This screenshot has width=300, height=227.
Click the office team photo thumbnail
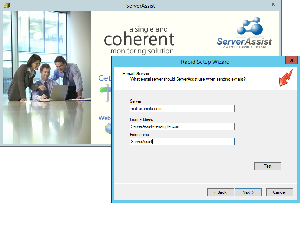[x=47, y=77]
